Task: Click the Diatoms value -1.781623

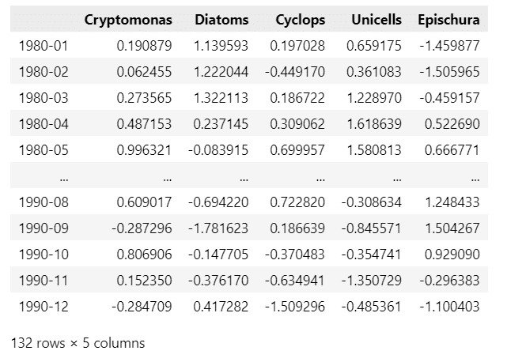Action: coord(218,228)
